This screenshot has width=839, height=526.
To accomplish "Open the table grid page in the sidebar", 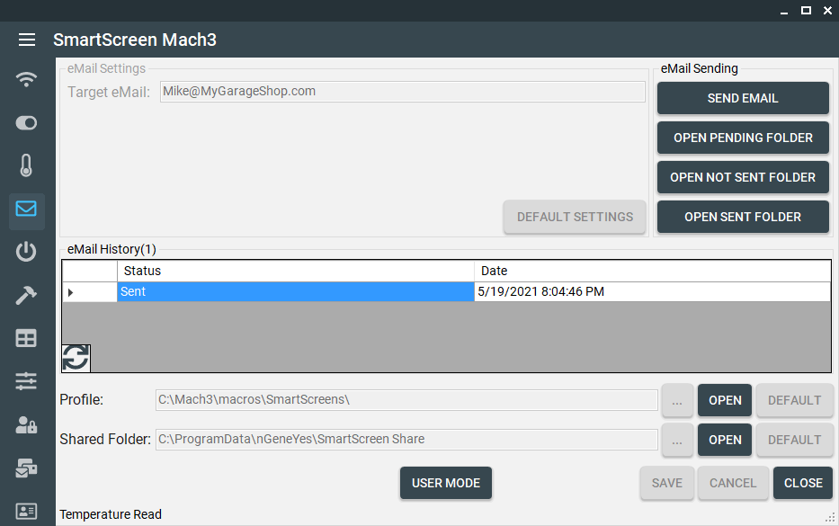I will 27,338.
